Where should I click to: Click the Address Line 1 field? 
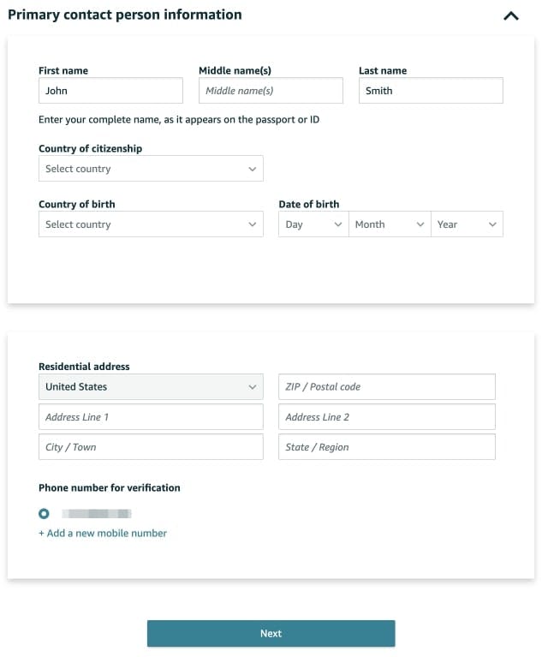tap(151, 417)
